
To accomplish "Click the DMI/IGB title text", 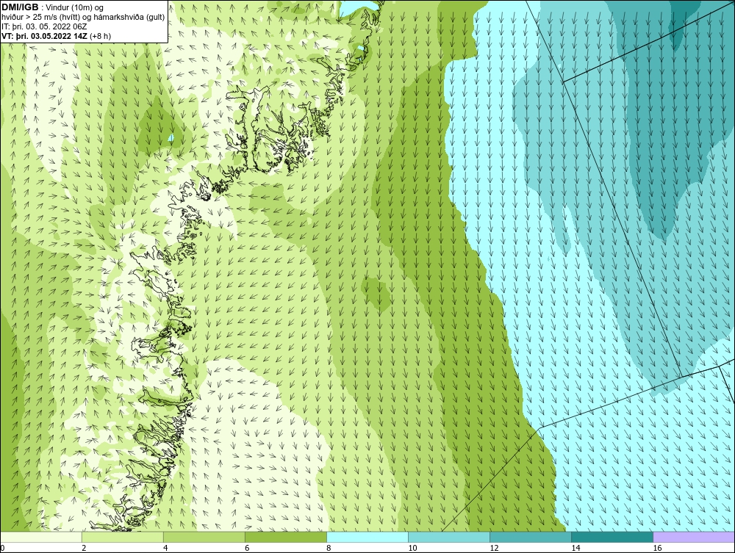I will pos(20,7).
